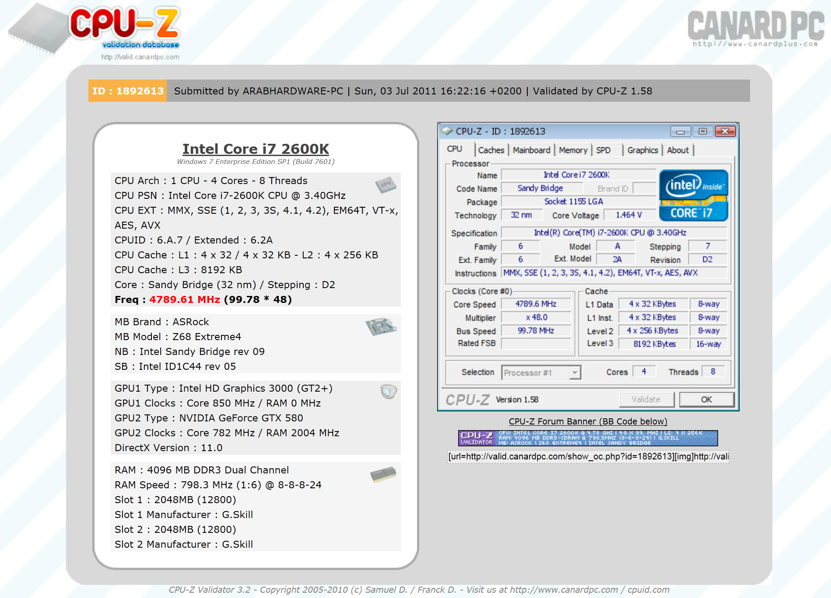Screen dimensions: 831x598
Task: Open the About tab
Action: 678,150
